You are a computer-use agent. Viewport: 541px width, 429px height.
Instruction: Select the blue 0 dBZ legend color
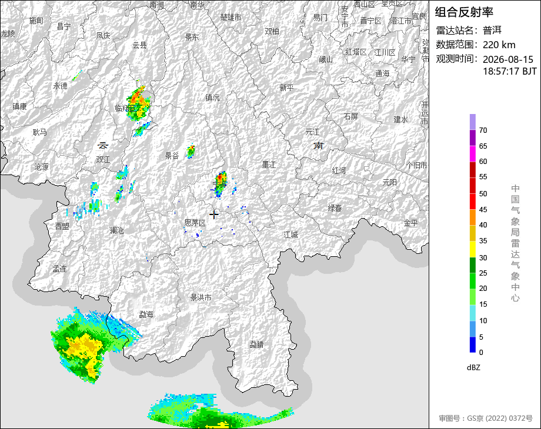(473, 344)
